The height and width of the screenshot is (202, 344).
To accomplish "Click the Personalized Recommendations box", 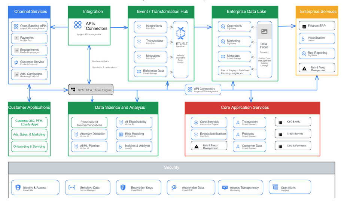I will [89, 123].
